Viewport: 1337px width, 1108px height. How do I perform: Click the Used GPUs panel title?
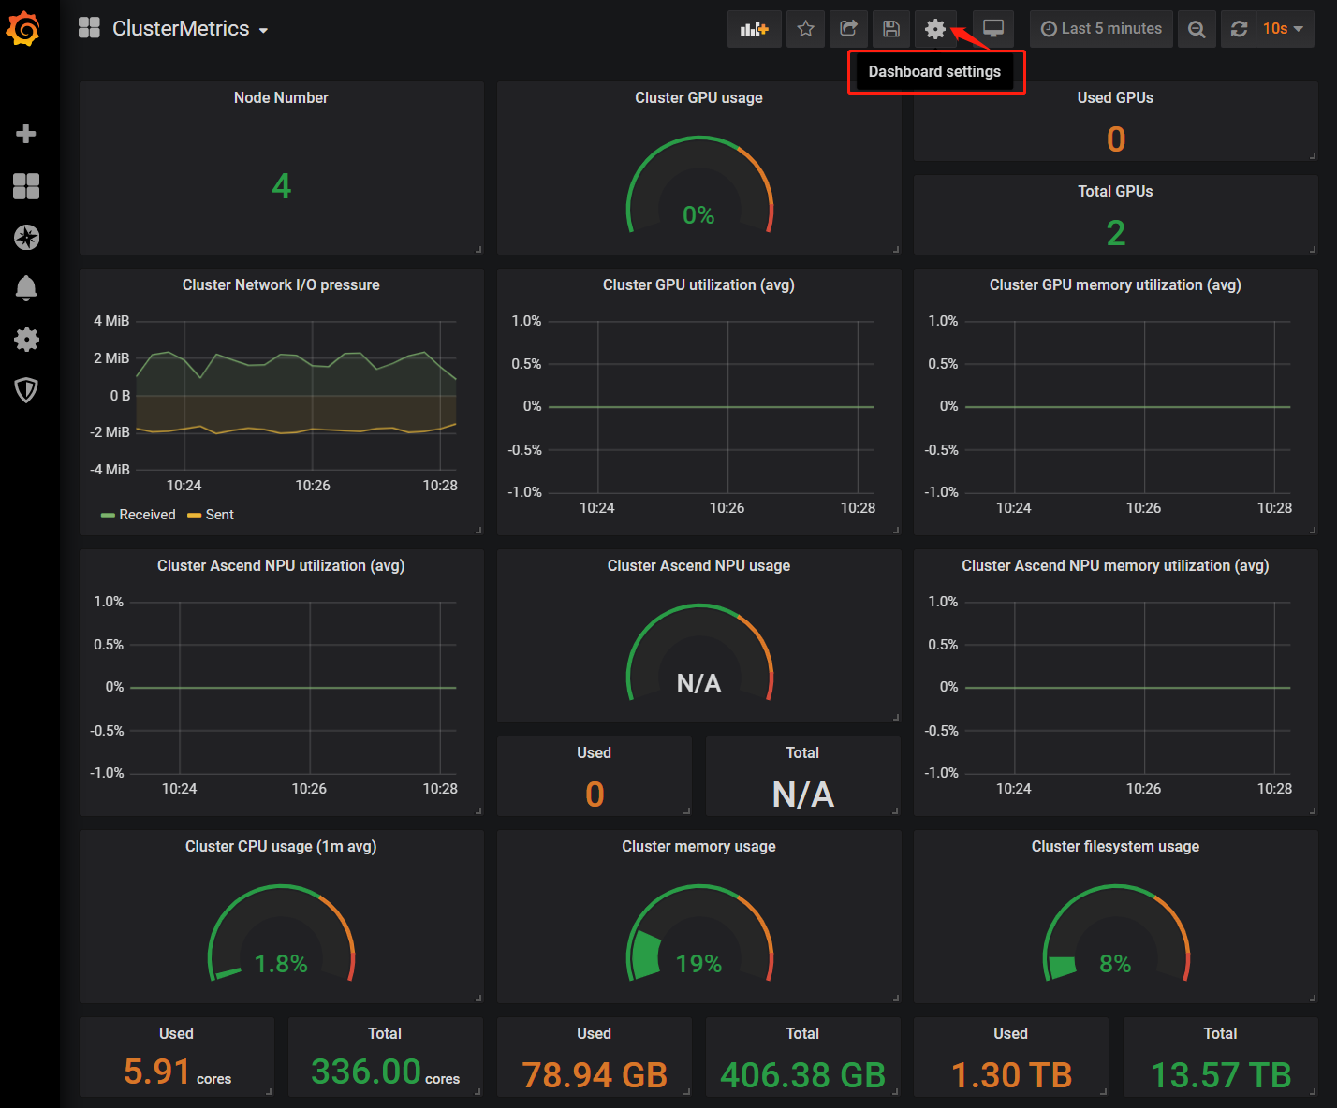(x=1115, y=97)
